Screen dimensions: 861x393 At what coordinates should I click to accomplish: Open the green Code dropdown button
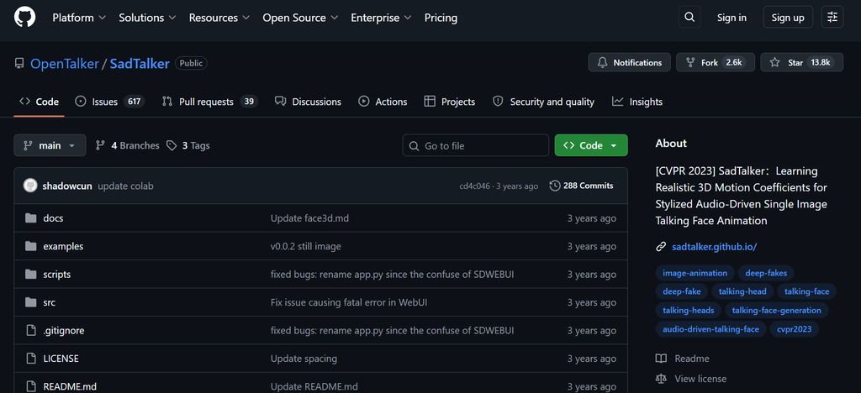[591, 145]
